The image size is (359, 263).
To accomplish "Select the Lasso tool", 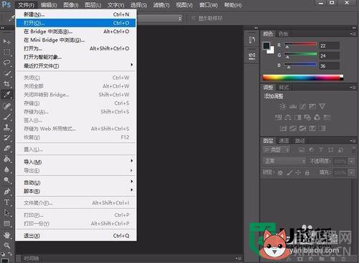I will tap(6, 63).
